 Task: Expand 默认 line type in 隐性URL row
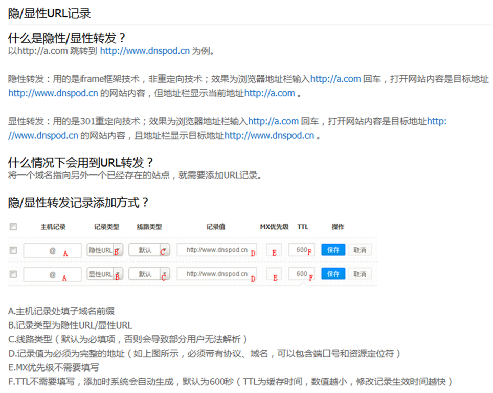tap(149, 250)
